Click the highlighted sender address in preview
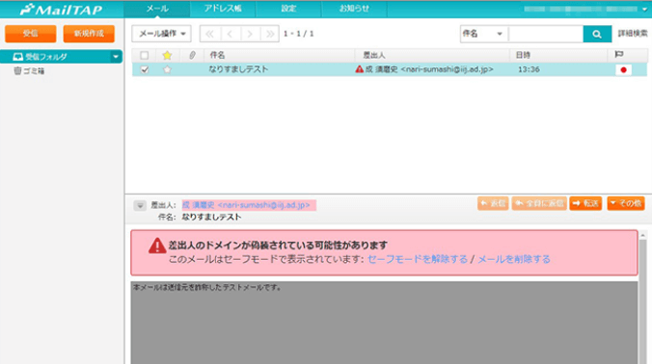Image resolution: width=652 pixels, height=364 pixels. pos(249,205)
